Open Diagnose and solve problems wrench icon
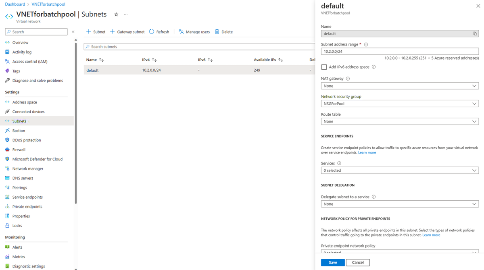Image resolution: width=484 pixels, height=270 pixels. tap(7, 80)
